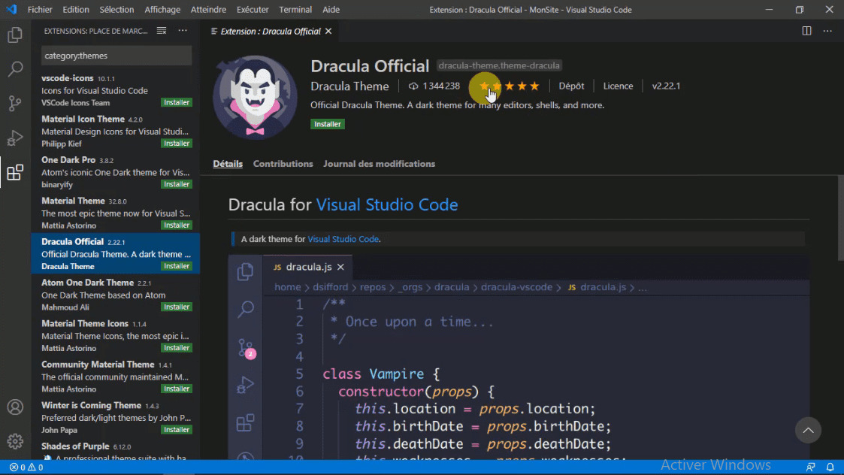The width and height of the screenshot is (844, 475).
Task: Install Material Theme Icons extension
Action: click(177, 348)
